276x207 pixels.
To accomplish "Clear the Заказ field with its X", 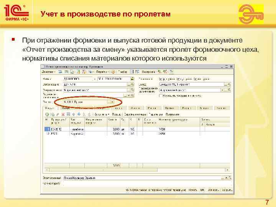I will (x=129, y=95).
